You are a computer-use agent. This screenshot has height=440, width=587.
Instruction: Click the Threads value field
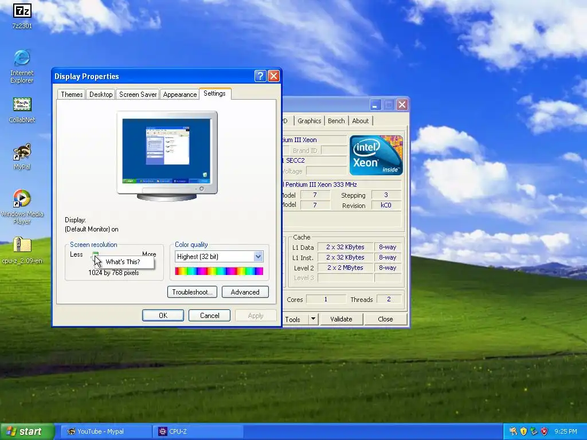(x=389, y=299)
